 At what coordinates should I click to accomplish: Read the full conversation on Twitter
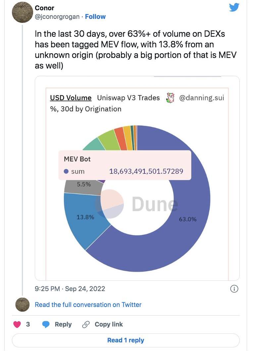coord(88,305)
